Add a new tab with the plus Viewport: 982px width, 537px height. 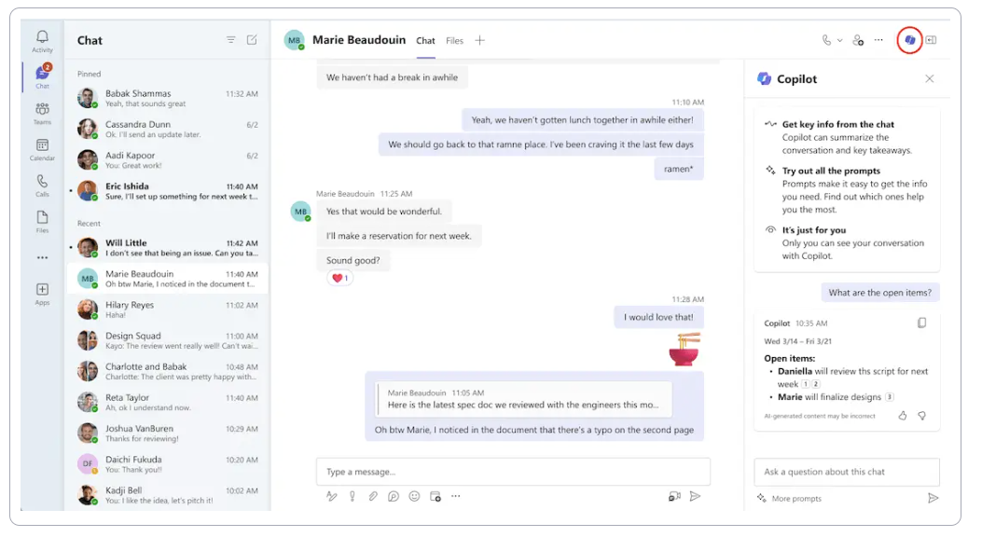(479, 40)
